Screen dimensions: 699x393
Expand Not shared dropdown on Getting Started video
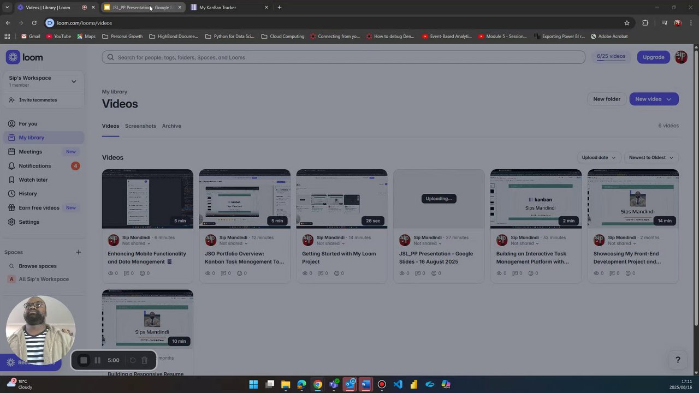(x=330, y=243)
